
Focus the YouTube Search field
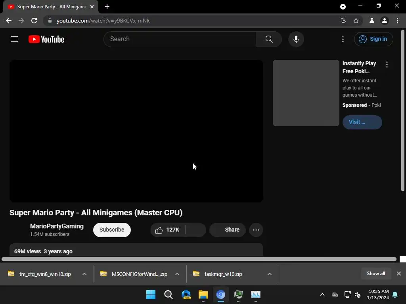[x=180, y=39]
